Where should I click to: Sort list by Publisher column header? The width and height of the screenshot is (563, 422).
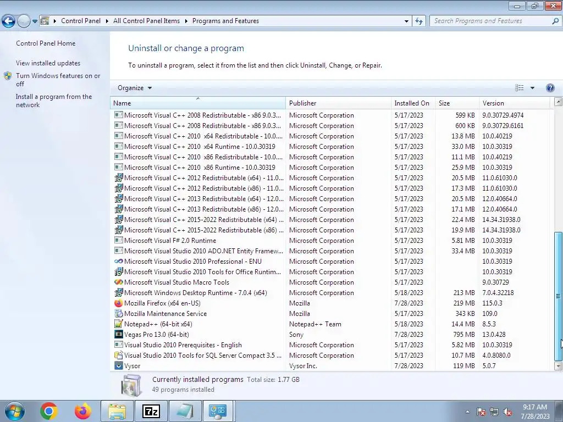click(338, 103)
